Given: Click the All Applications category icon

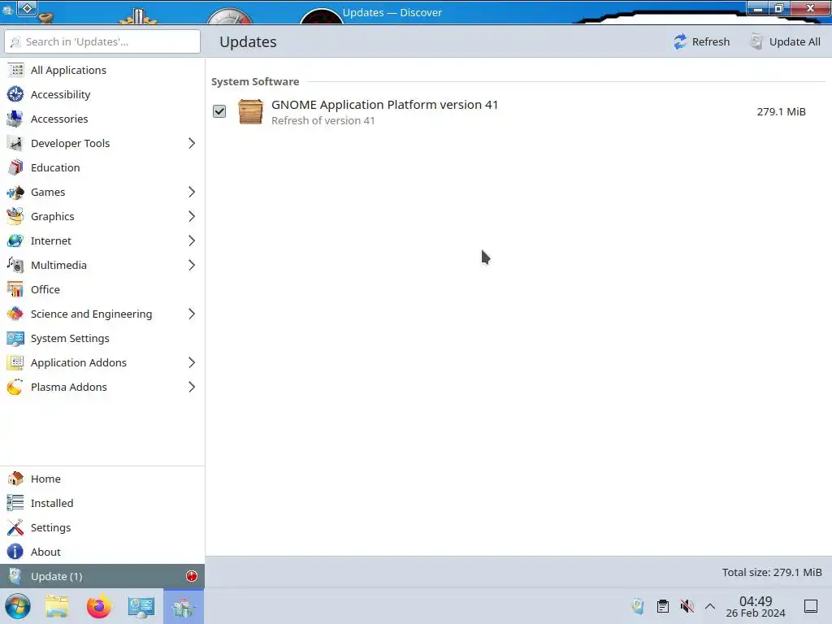Looking at the screenshot, I should click(x=15, y=70).
